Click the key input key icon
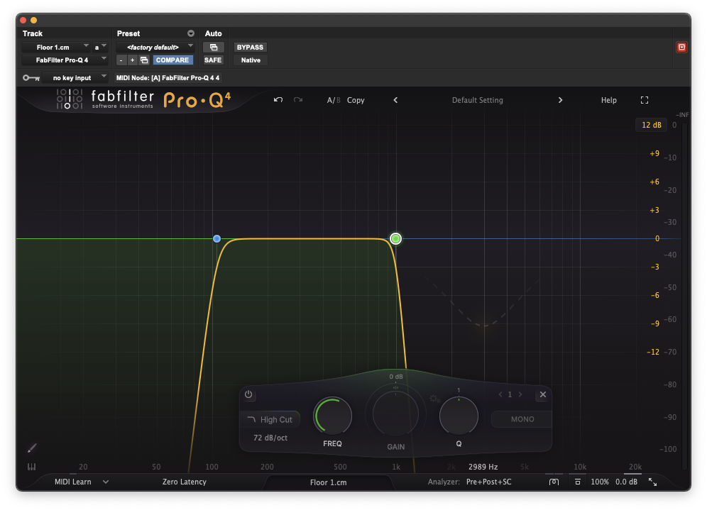Screen dimensions: 707x510 pos(31,78)
